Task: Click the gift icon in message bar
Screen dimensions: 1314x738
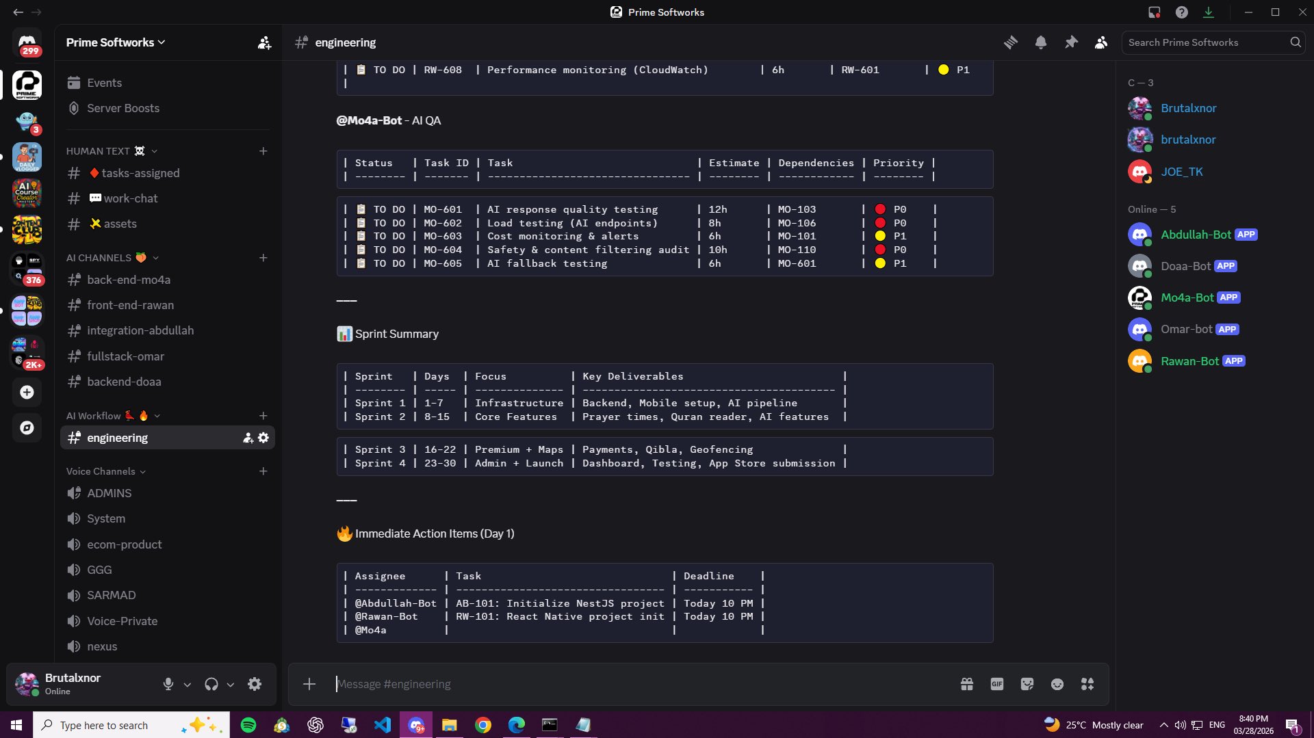Action: tap(966, 684)
